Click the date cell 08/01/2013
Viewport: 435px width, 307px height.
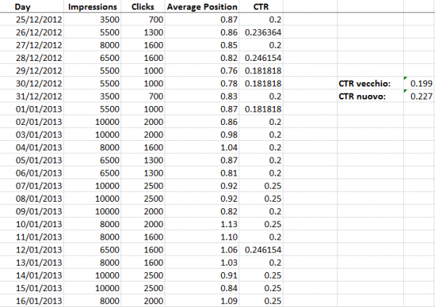tap(32, 198)
